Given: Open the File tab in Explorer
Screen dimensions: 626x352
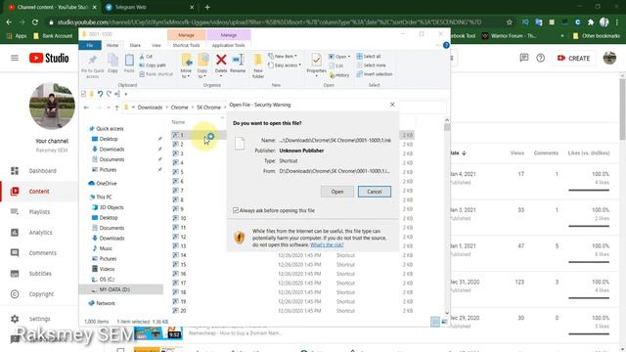Looking at the screenshot, I should pyautogui.click(x=90, y=46).
